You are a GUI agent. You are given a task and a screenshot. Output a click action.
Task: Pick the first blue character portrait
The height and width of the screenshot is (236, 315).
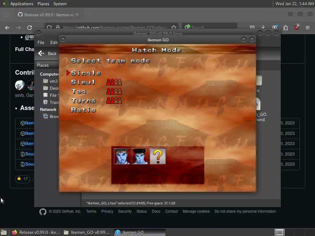tap(122, 156)
